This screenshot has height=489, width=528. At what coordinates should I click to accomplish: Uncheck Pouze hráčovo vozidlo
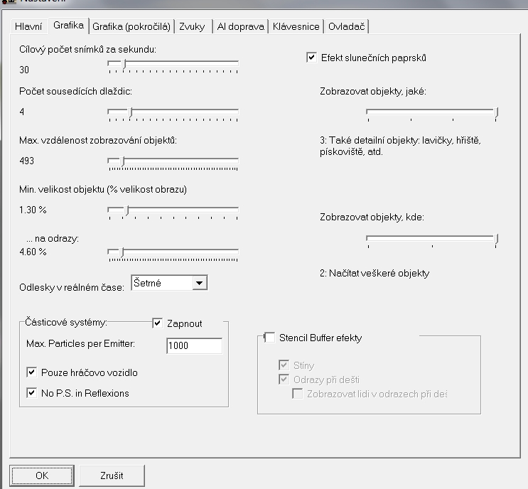31,372
